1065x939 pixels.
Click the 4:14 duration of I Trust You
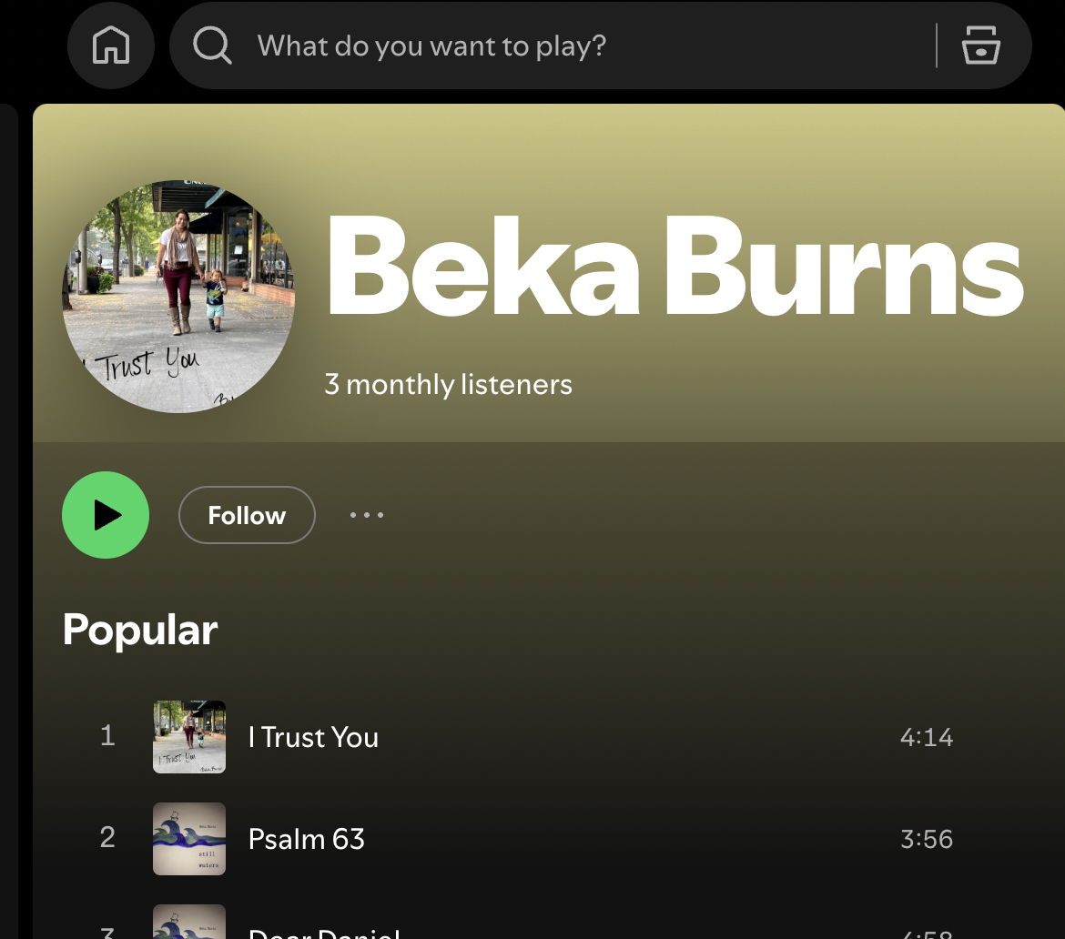927,737
